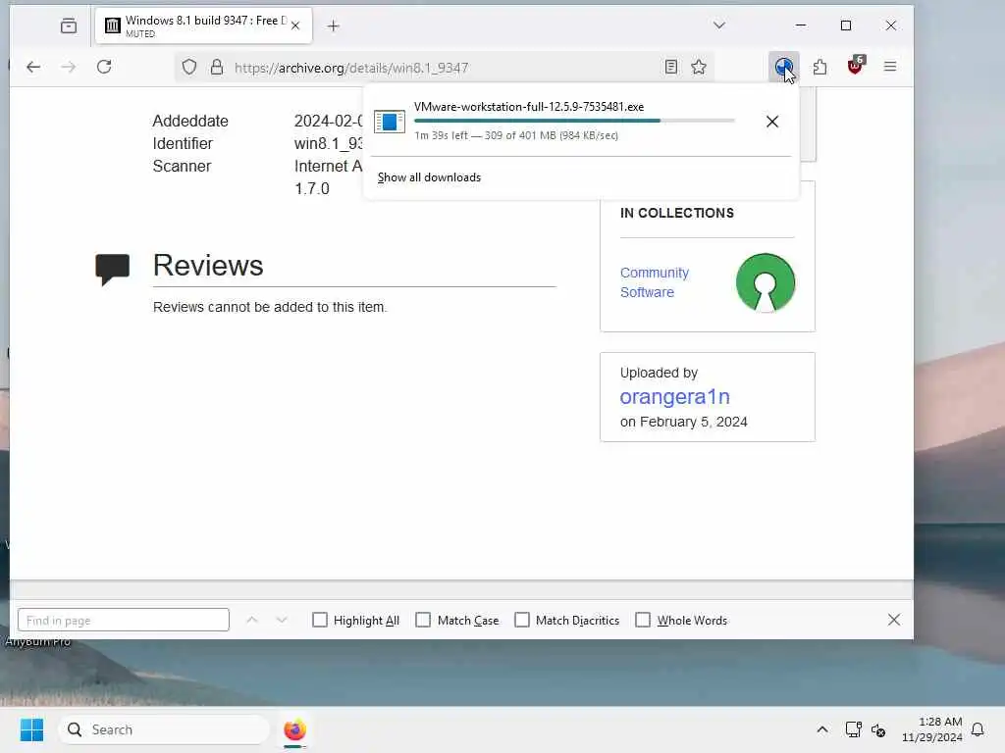Open uBlock Origin extension icon
1005x753 pixels.
point(856,66)
